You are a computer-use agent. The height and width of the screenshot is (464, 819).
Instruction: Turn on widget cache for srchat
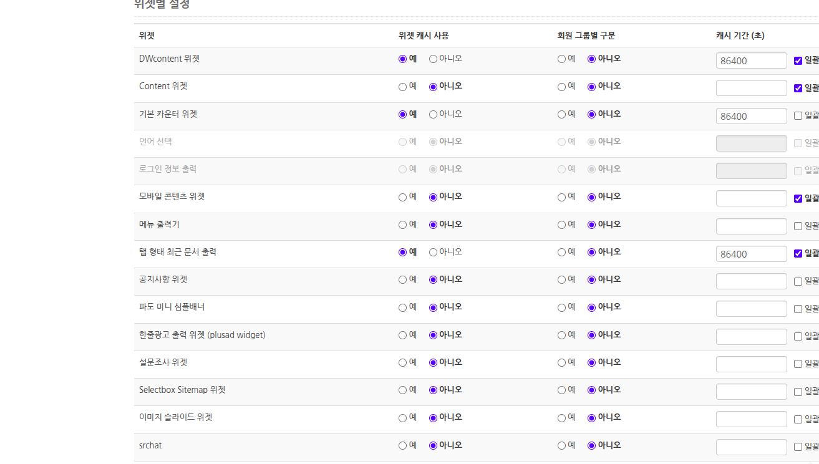402,446
